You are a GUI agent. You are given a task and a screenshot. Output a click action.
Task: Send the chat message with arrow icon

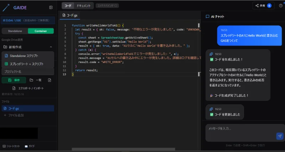280,136
